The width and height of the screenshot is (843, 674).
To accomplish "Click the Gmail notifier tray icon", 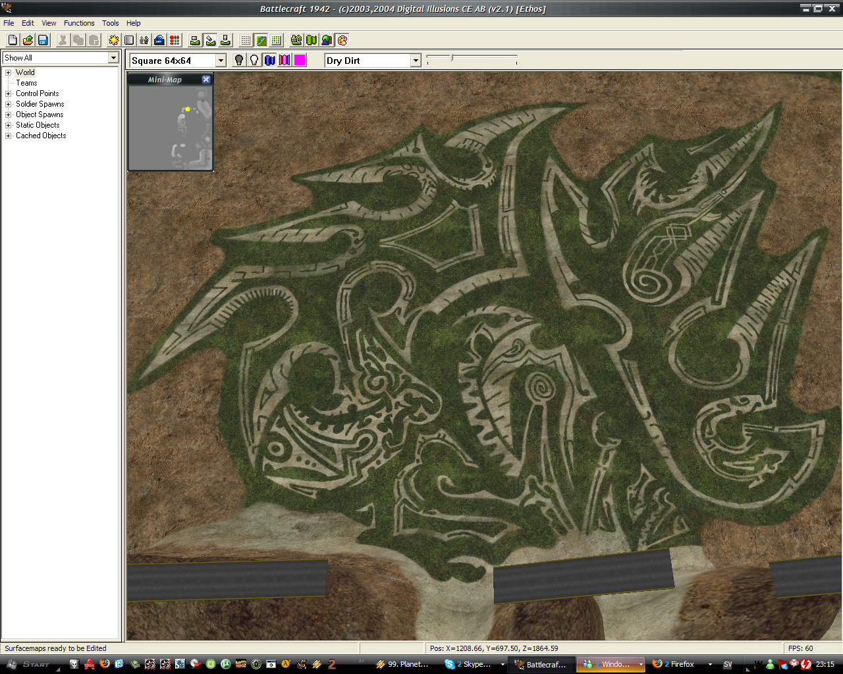I will point(794,663).
